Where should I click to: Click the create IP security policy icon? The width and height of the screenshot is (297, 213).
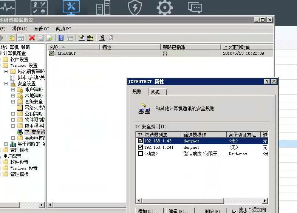click(81, 38)
